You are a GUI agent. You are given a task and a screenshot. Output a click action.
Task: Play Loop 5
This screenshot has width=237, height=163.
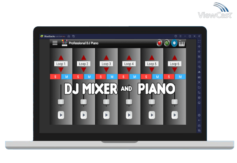click(152, 115)
